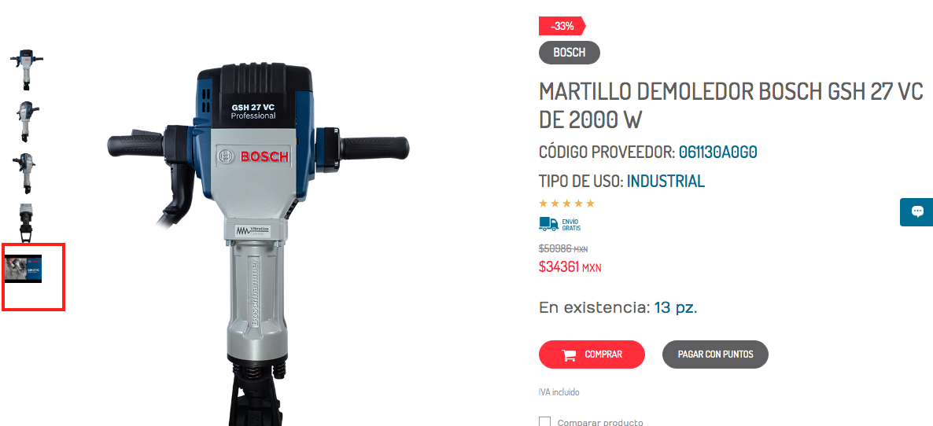Screen dimensions: 933x426
Task: Open the highlighted video thumbnail
Action: click(23, 269)
